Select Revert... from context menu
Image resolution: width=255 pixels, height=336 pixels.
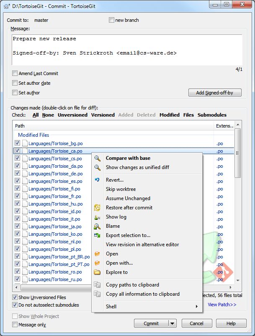(115, 180)
